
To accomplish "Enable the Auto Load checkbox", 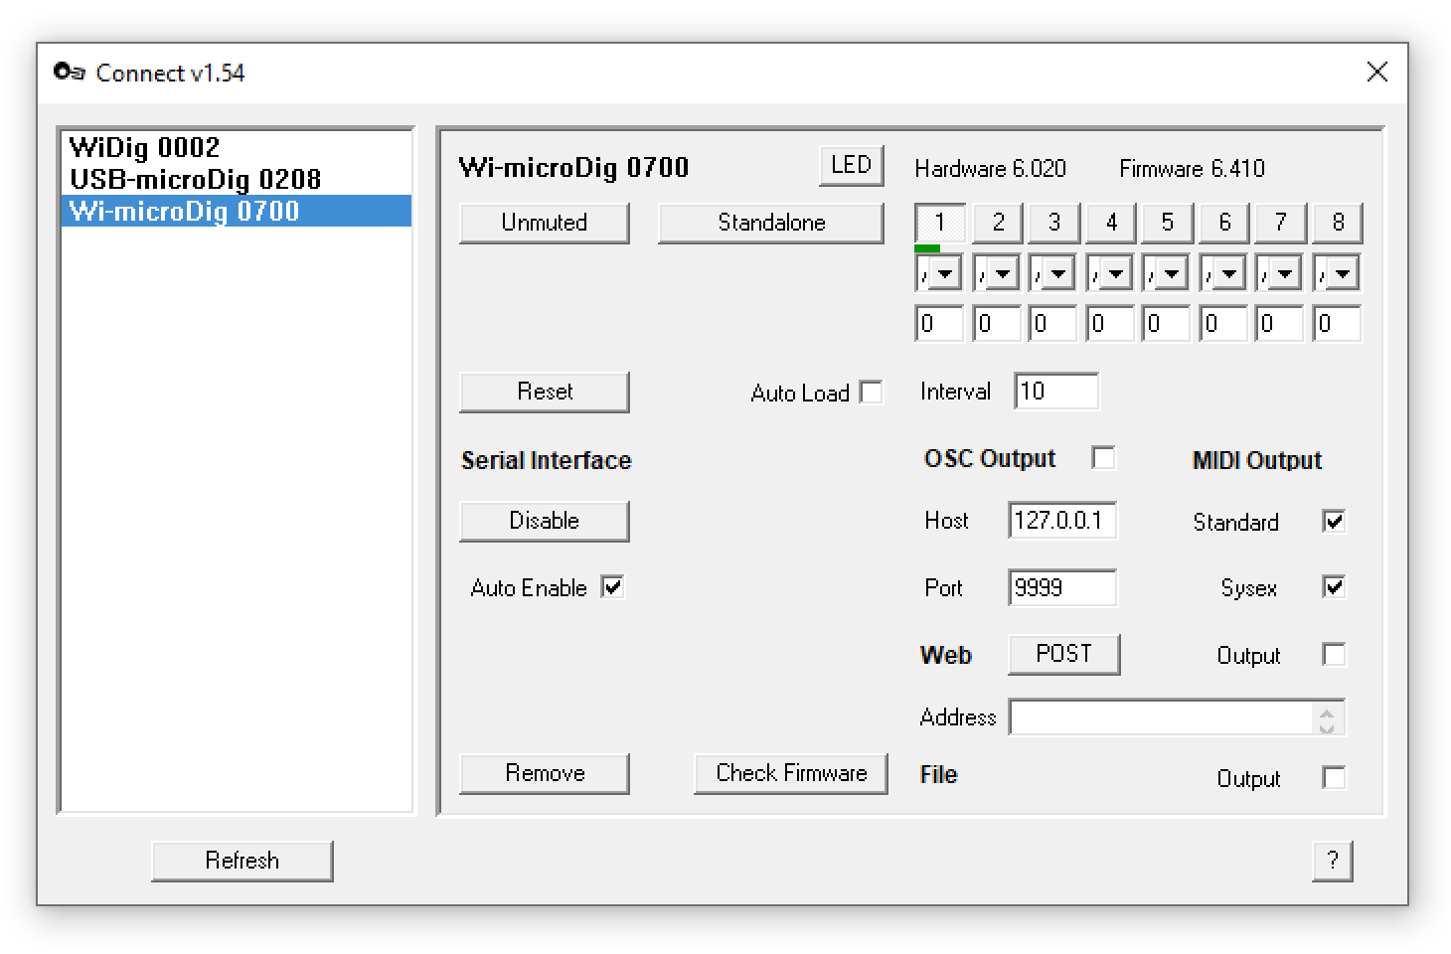I will click(x=871, y=393).
